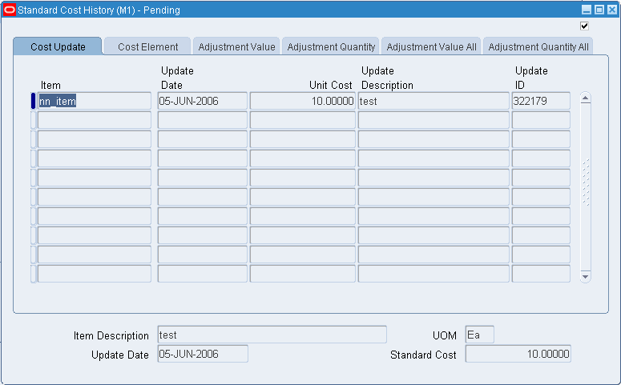Click the Unit Cost 10.00000 cell
Image resolution: width=621 pixels, height=385 pixels.
303,101
